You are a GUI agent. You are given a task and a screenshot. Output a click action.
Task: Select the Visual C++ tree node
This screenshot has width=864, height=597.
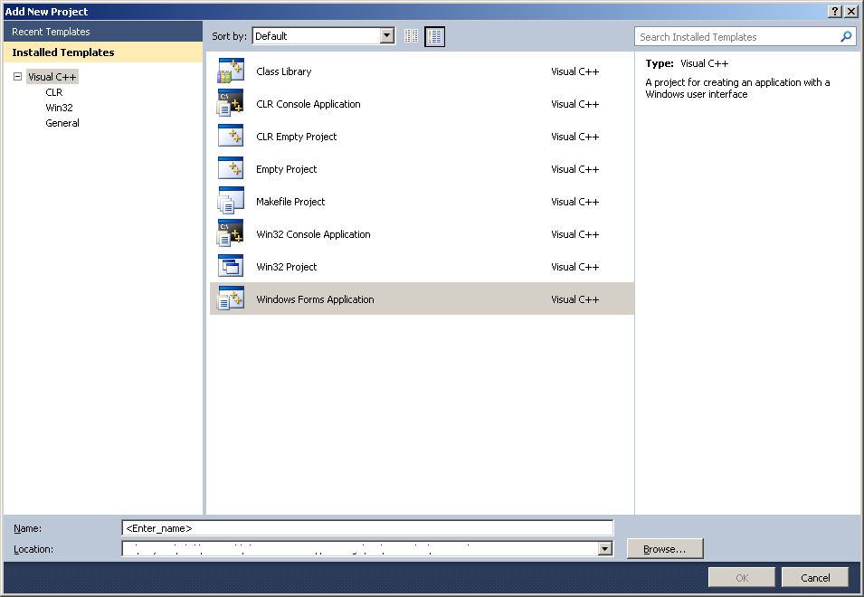pos(52,77)
